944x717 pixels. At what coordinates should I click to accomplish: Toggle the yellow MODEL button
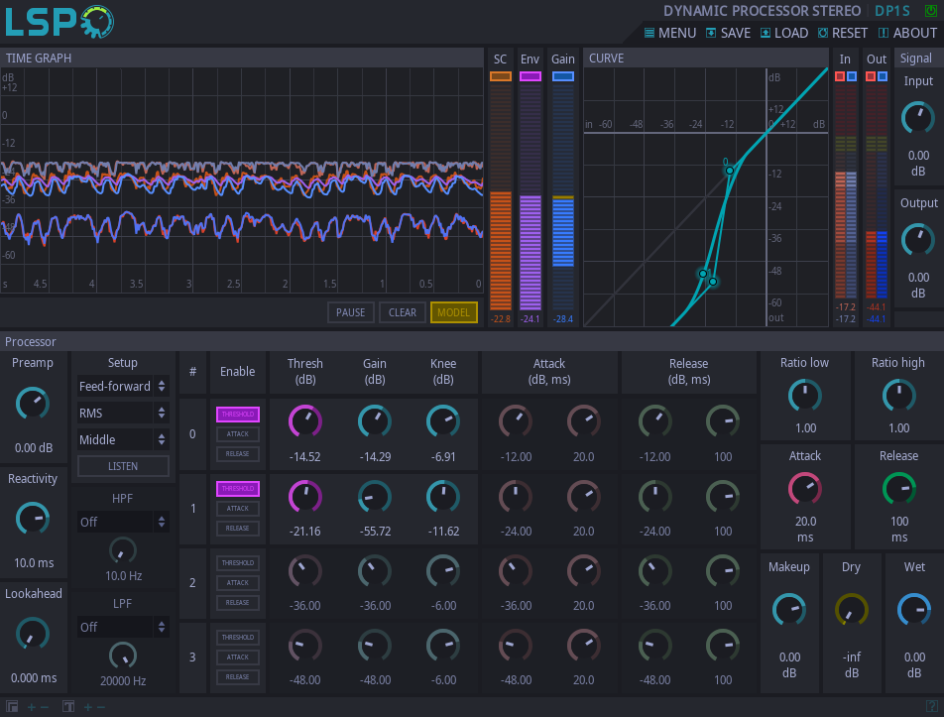click(x=454, y=312)
